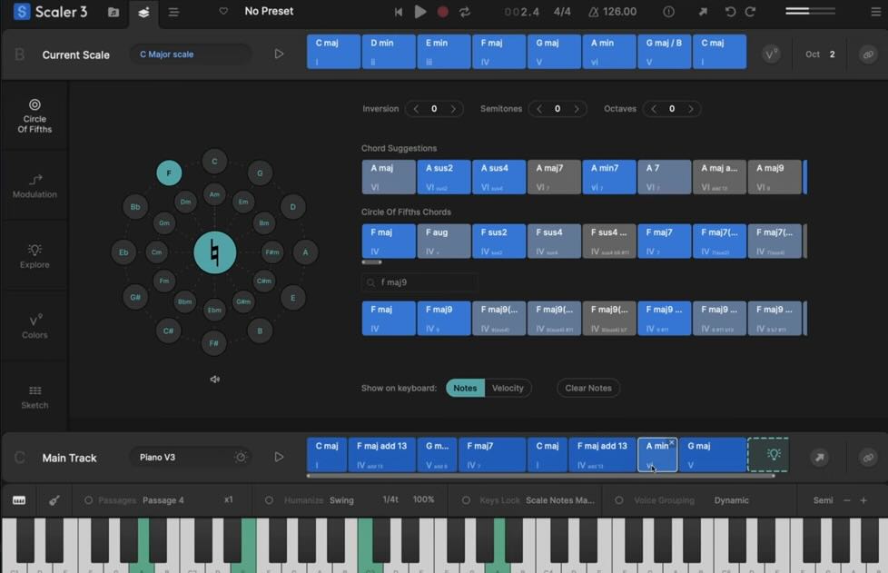This screenshot has width=888, height=573.
Task: Switch keyboard display to Velocity
Action: (508, 388)
